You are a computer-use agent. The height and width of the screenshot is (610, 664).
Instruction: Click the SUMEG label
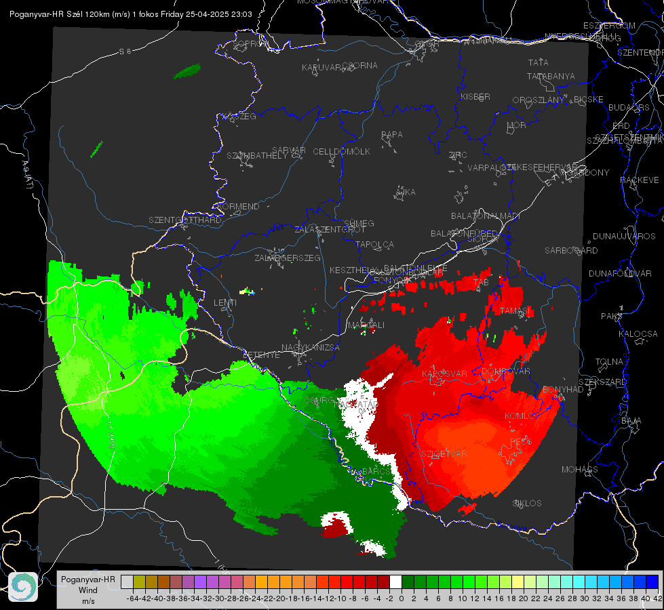(x=359, y=223)
